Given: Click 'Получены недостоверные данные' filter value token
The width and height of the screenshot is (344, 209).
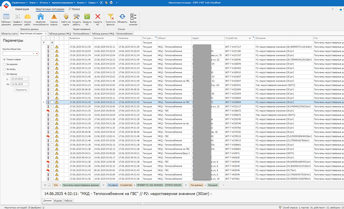Looking at the screenshot, I should (x=81, y=185).
